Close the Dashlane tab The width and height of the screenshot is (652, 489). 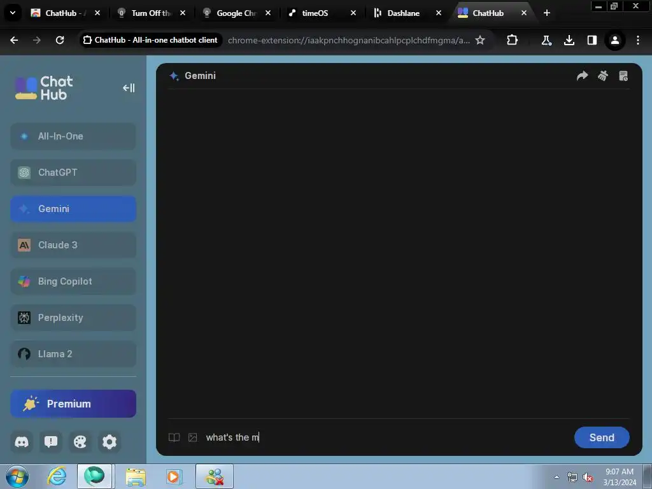[439, 13]
